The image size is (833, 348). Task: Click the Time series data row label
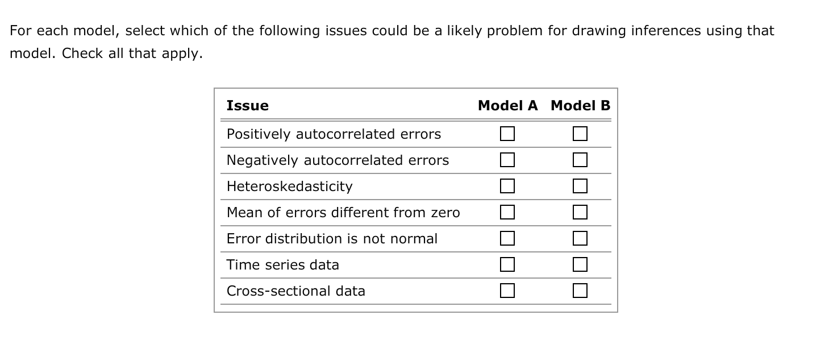[283, 264]
